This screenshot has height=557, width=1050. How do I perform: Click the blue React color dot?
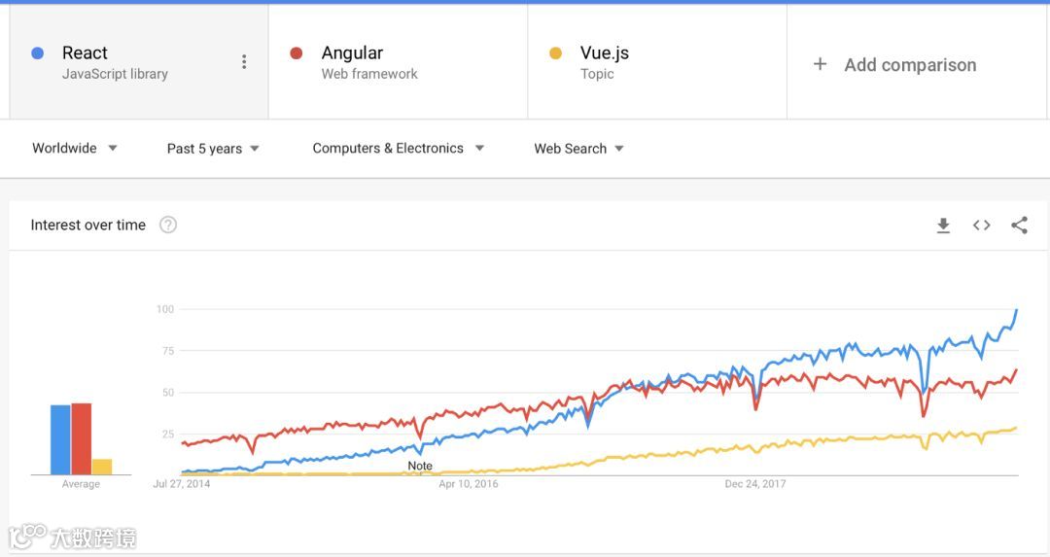pyautogui.click(x=38, y=53)
